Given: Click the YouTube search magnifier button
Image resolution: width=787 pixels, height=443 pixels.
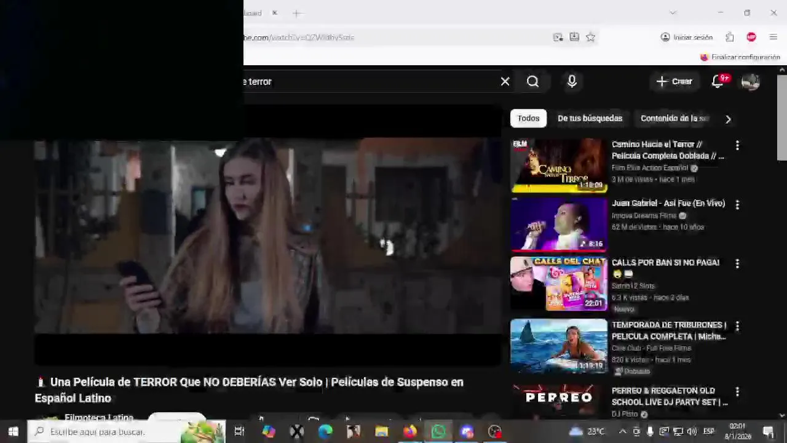Looking at the screenshot, I should (x=532, y=81).
